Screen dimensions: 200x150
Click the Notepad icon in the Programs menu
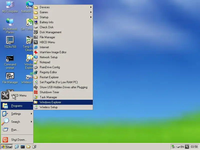(x=36, y=62)
